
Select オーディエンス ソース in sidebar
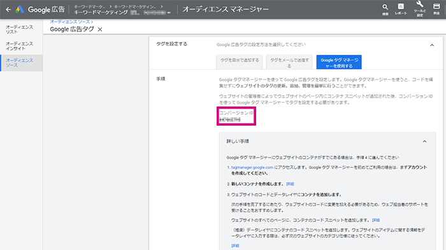pyautogui.click(x=21, y=62)
